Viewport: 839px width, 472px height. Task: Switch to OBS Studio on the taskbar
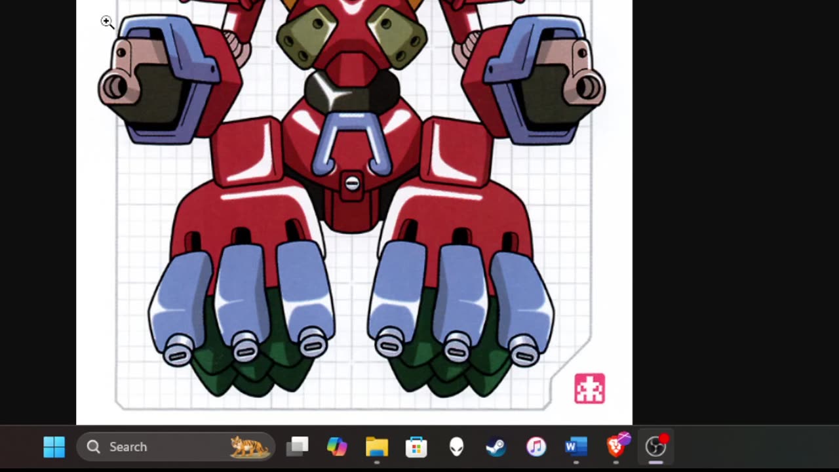tap(656, 446)
